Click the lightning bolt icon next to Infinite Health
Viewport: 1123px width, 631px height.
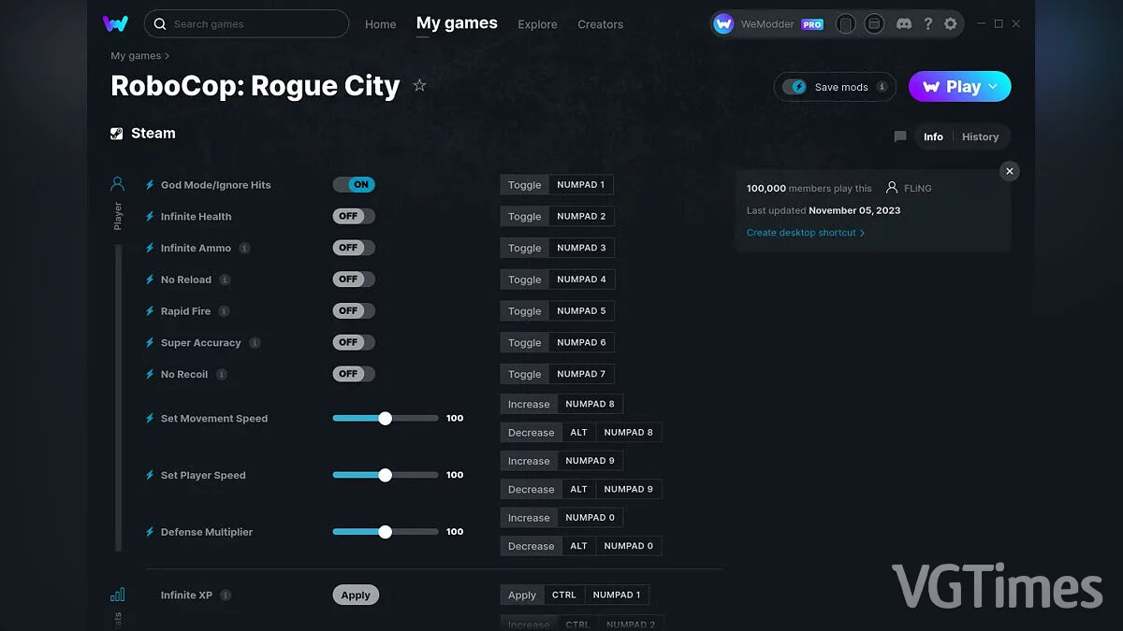pos(150,216)
